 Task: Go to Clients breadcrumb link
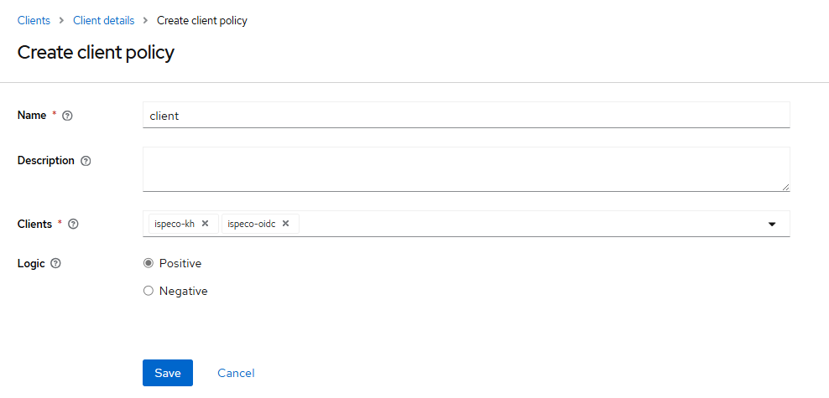34,21
